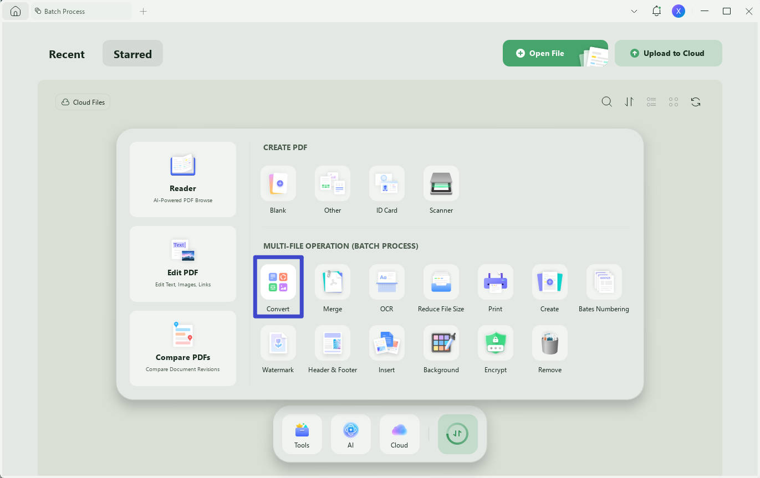Open the AI assistant dock button
The width and height of the screenshot is (760, 478).
[351, 434]
